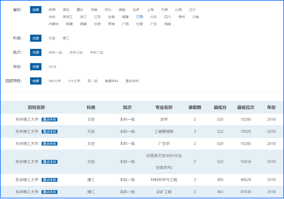
Task: Click the 全部 button in the 批次 row
Action: [x=35, y=52]
